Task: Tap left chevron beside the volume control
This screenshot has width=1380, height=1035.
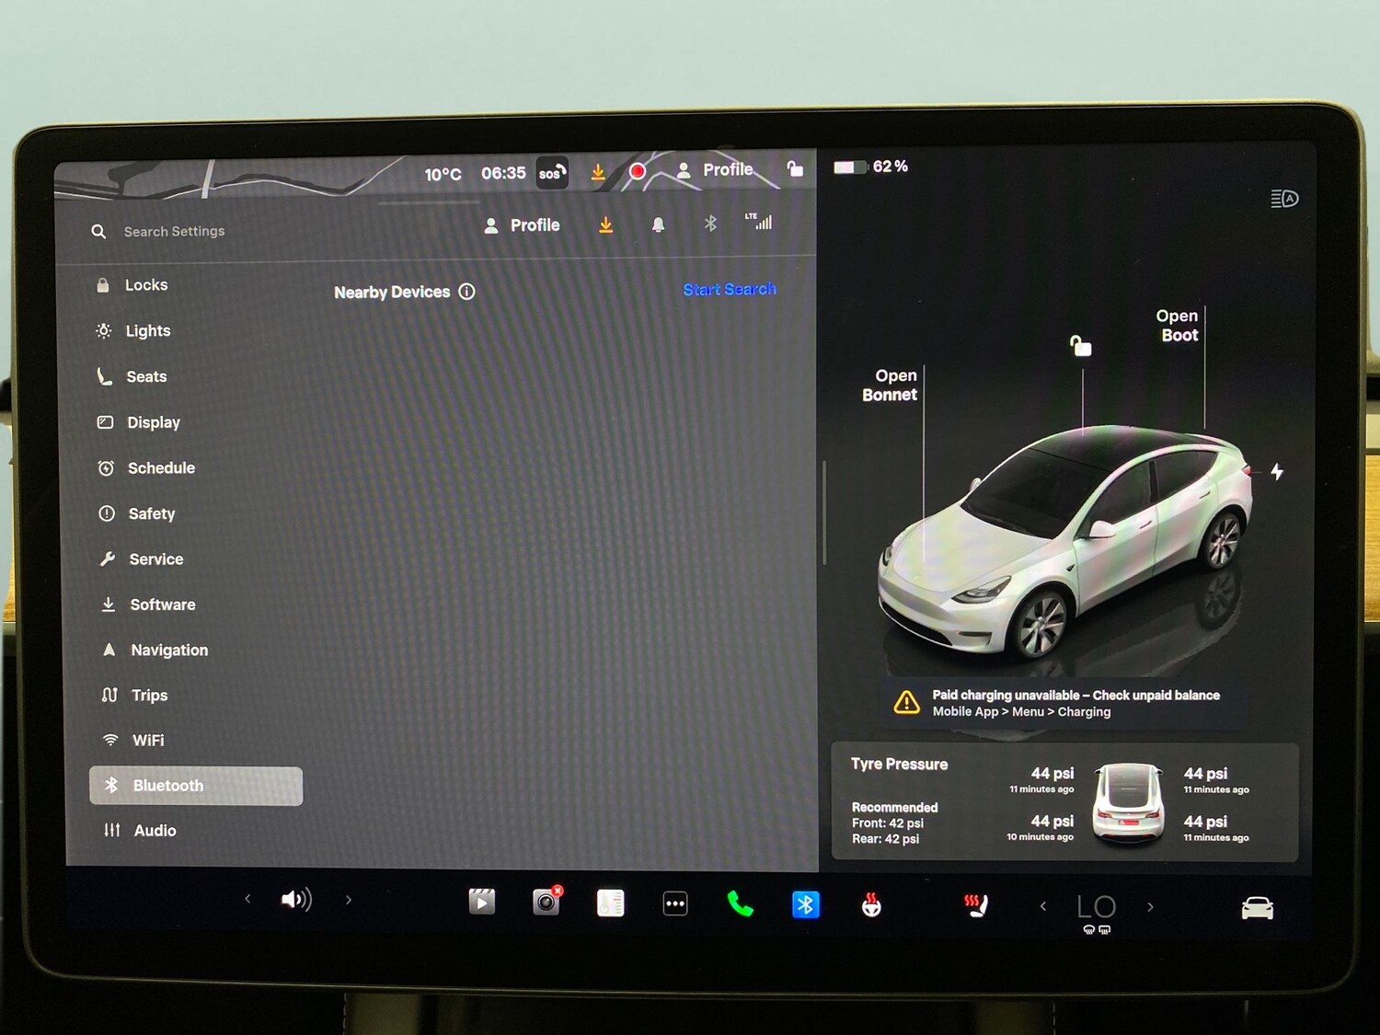Action: [247, 900]
